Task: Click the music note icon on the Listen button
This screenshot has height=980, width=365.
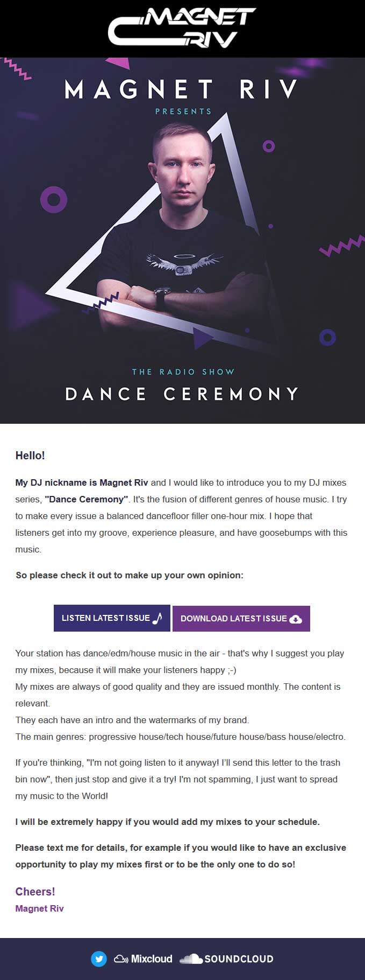Action: (157, 618)
